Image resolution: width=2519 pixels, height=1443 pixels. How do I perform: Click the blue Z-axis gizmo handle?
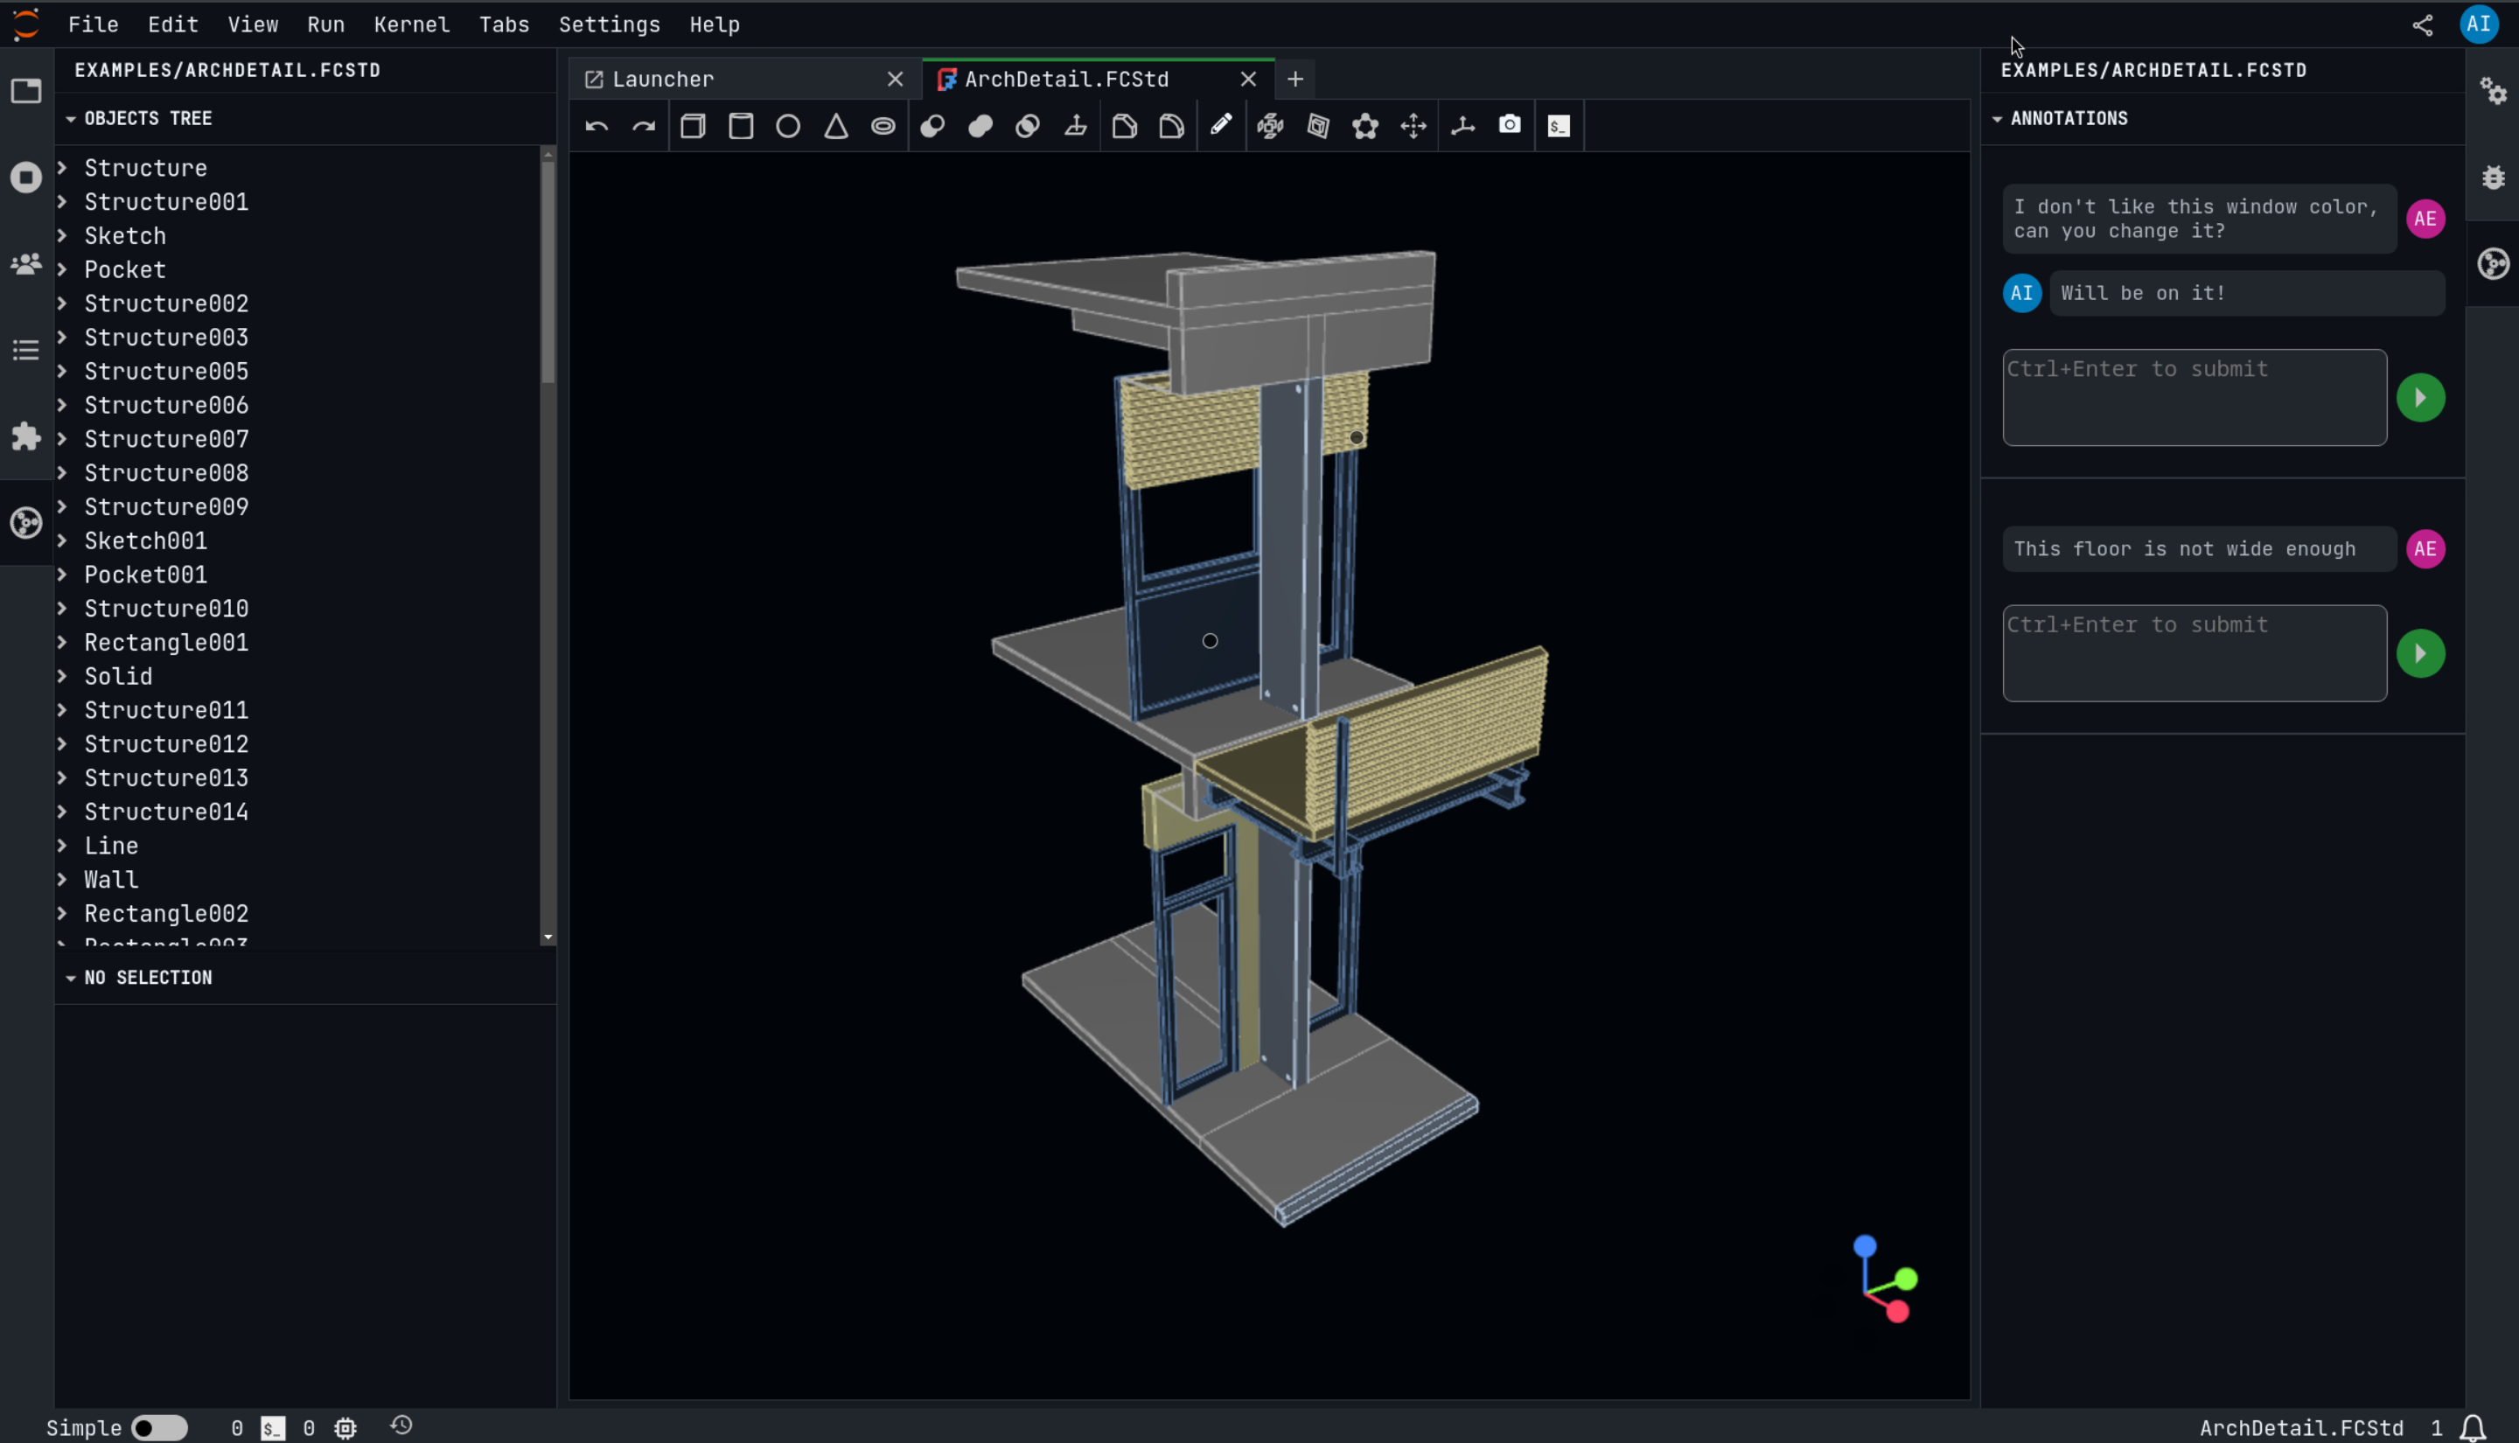click(x=1864, y=1245)
